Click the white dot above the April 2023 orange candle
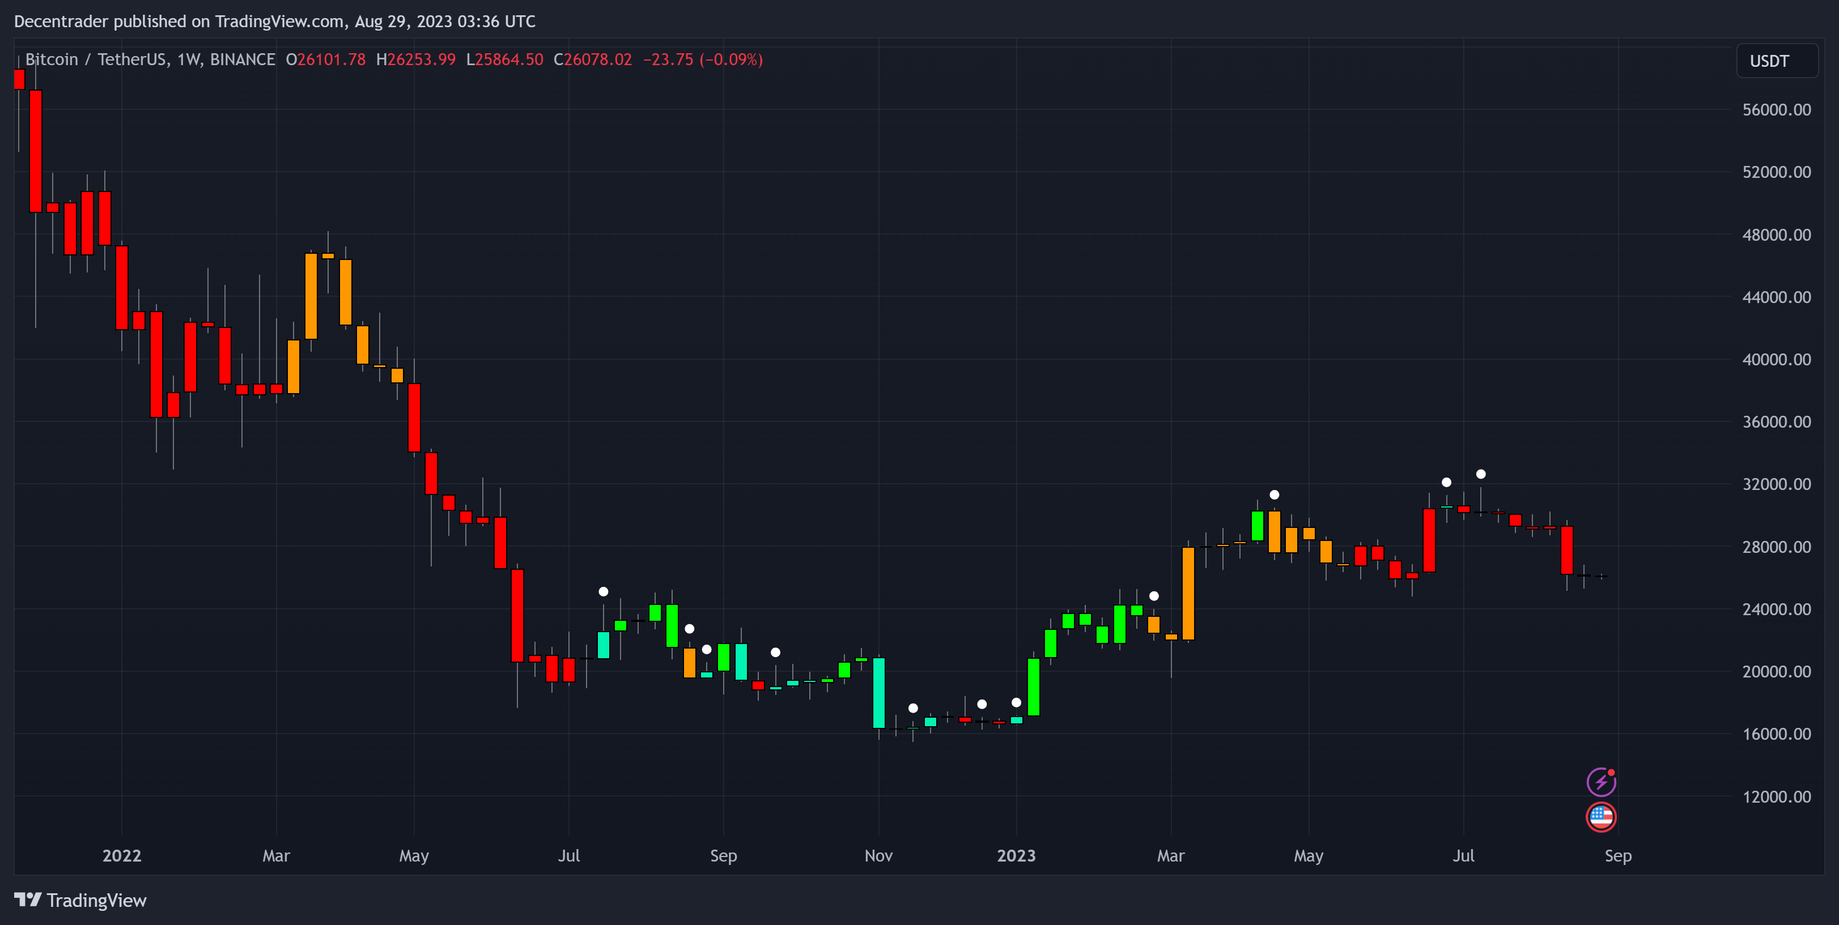The width and height of the screenshot is (1839, 925). [1275, 495]
